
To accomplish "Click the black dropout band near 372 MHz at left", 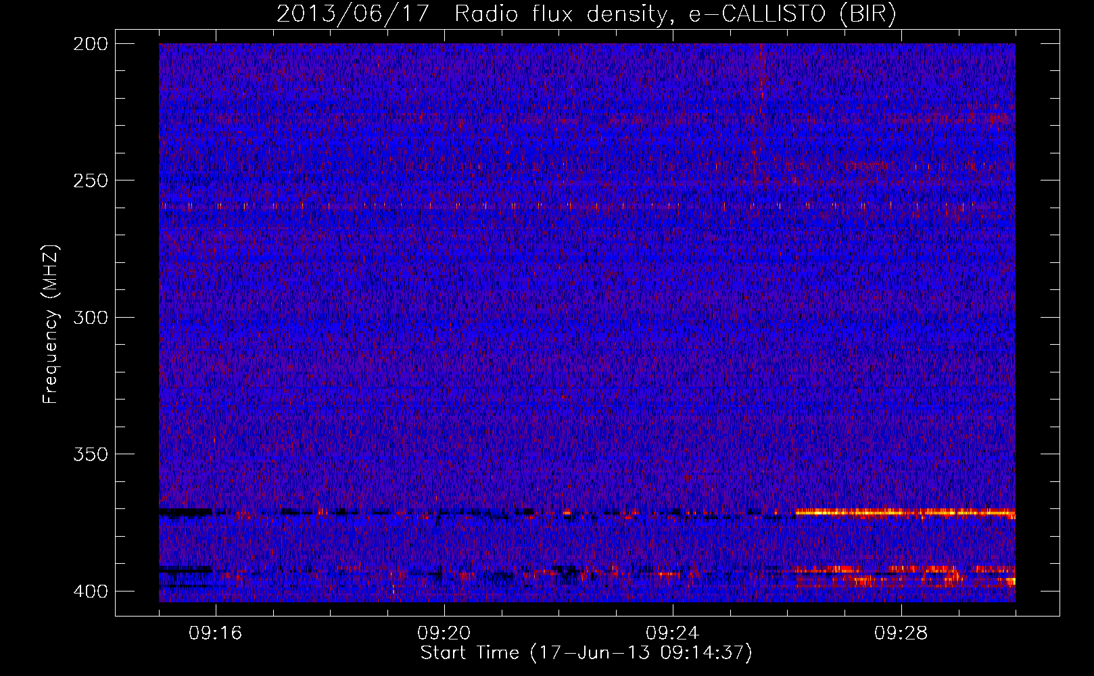I will (185, 512).
